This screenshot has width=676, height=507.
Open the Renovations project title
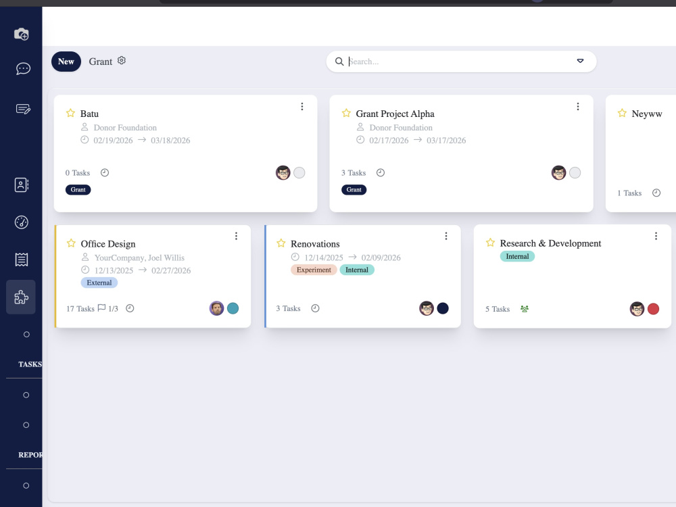315,244
